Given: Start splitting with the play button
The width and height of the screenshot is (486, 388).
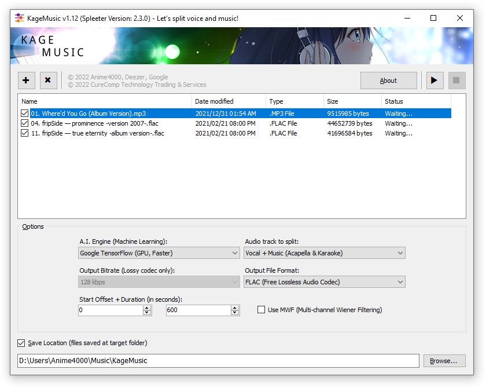Looking at the screenshot, I should click(x=435, y=80).
